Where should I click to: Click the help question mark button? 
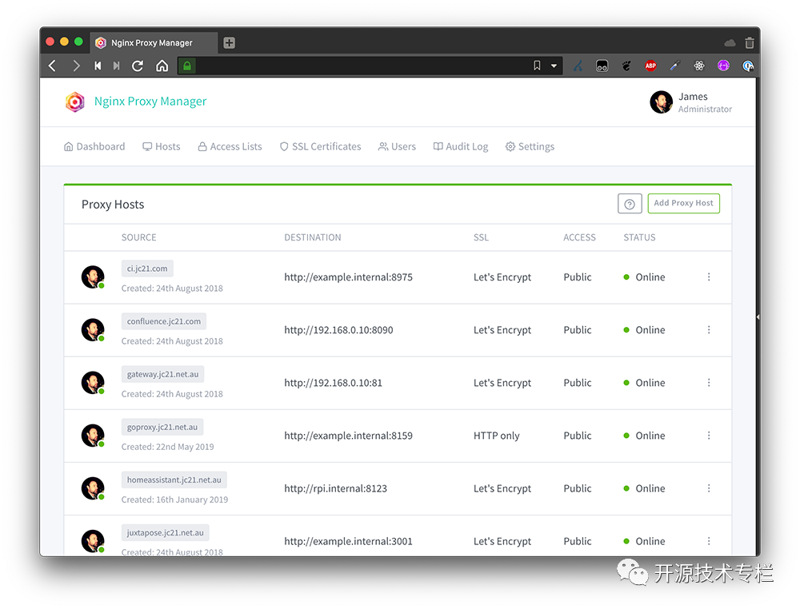[x=630, y=204]
